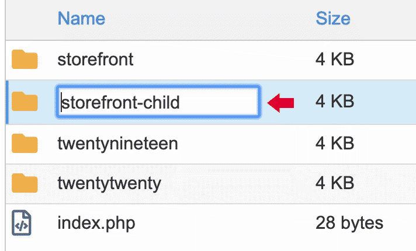The width and height of the screenshot is (416, 251).
Task: Select the storefront folder name
Action: click(x=95, y=60)
